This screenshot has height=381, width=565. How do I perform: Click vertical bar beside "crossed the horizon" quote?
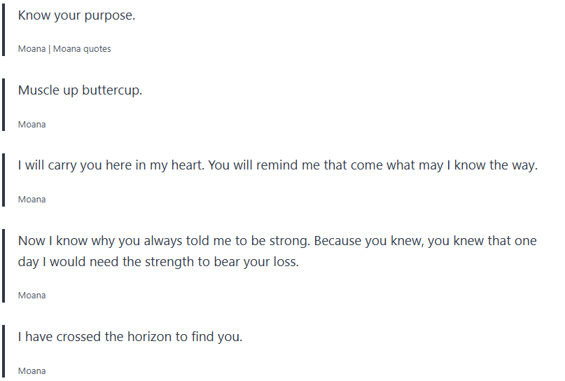[4, 350]
